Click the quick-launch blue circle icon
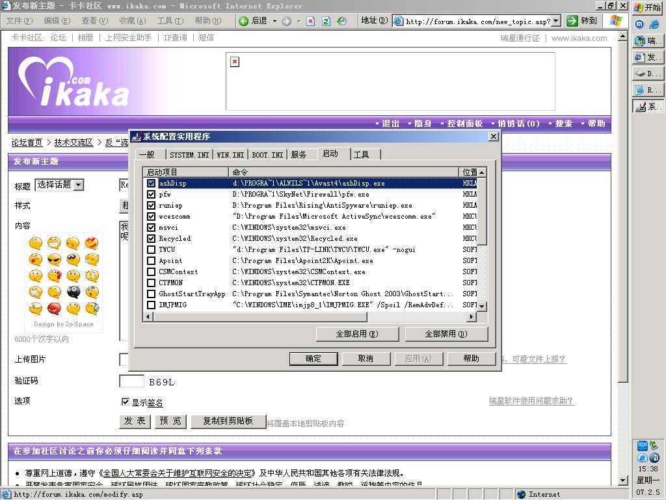 [639, 25]
